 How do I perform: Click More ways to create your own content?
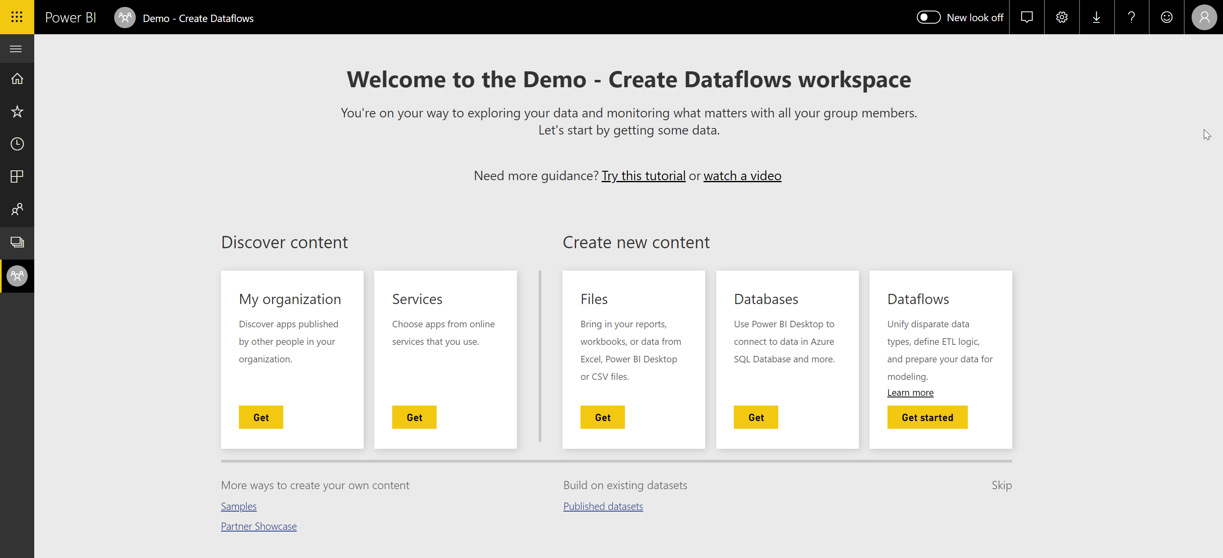point(315,485)
